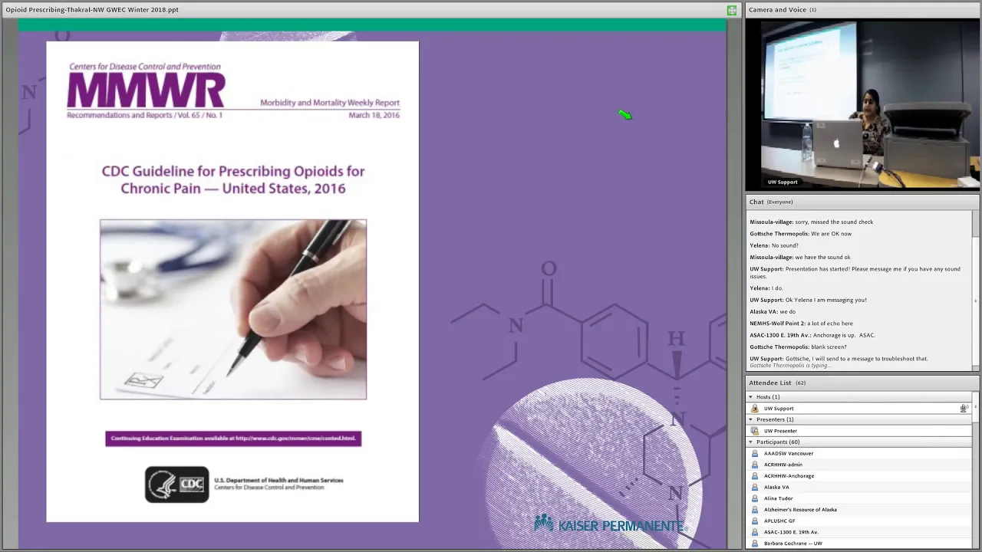This screenshot has height=552, width=982.
Task: Click the participant icon next to APLUSHC GF
Action: point(755,521)
